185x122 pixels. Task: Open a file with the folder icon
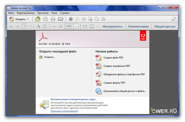(x=38, y=19)
